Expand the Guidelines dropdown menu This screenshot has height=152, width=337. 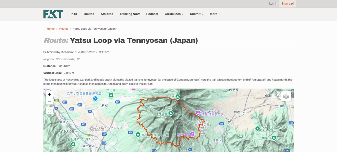(x=174, y=14)
